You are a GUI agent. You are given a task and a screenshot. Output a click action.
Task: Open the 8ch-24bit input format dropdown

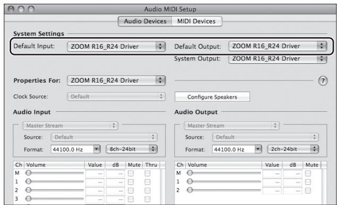[x=132, y=149]
